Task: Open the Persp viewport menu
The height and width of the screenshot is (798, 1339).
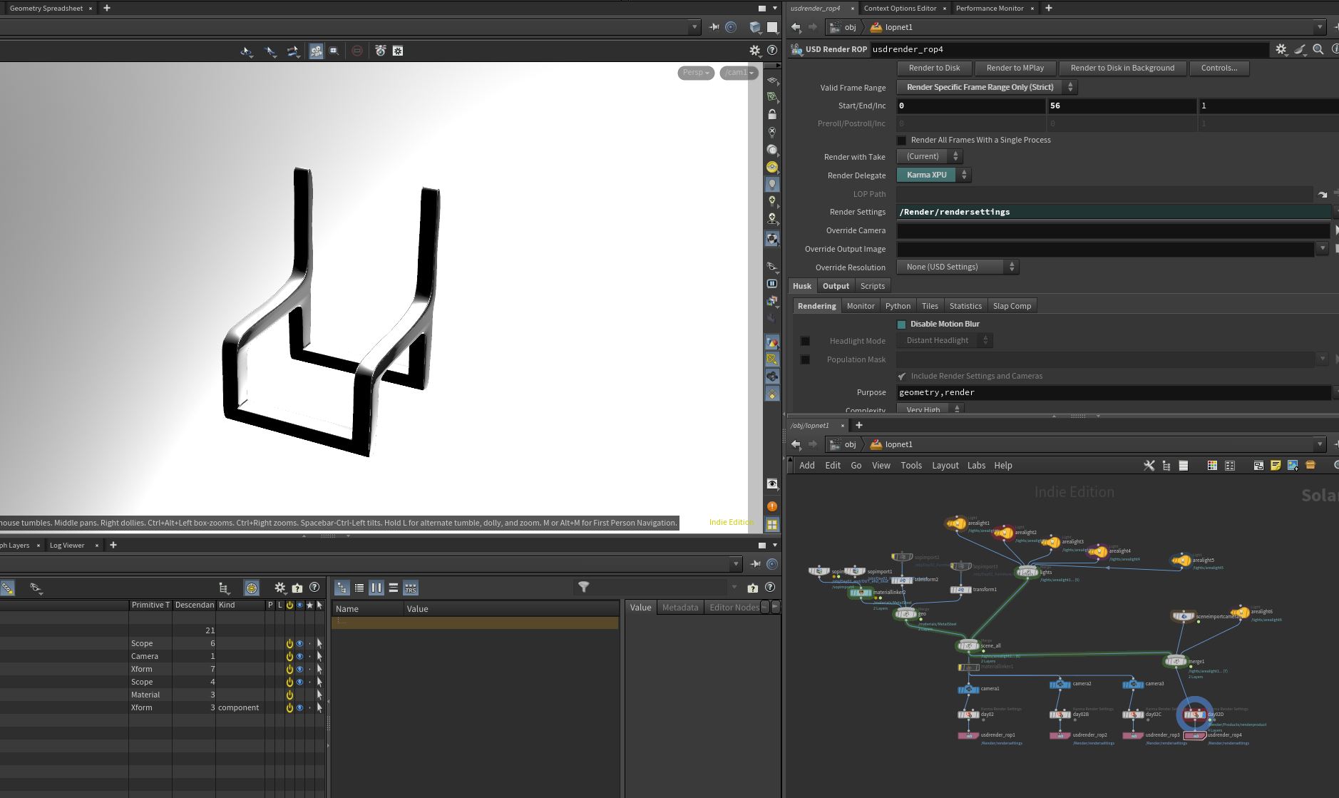Action: click(x=696, y=73)
